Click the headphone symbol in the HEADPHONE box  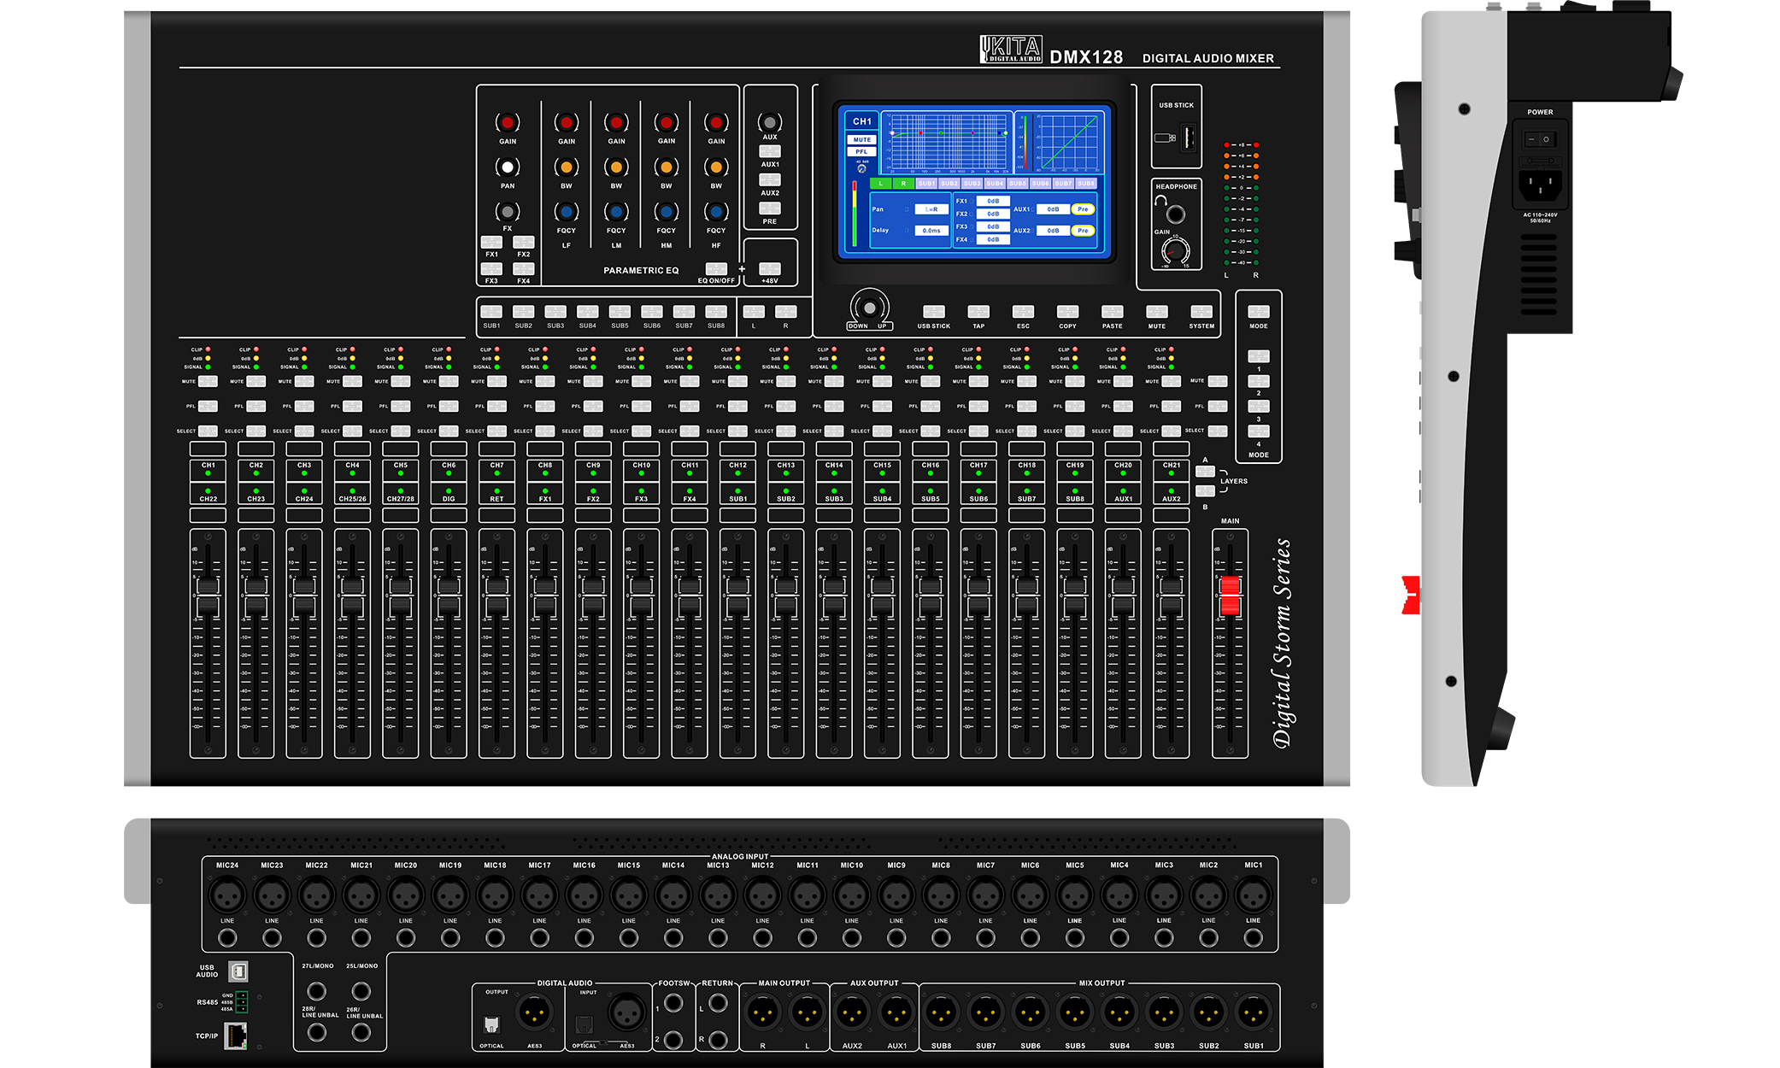tap(1160, 202)
